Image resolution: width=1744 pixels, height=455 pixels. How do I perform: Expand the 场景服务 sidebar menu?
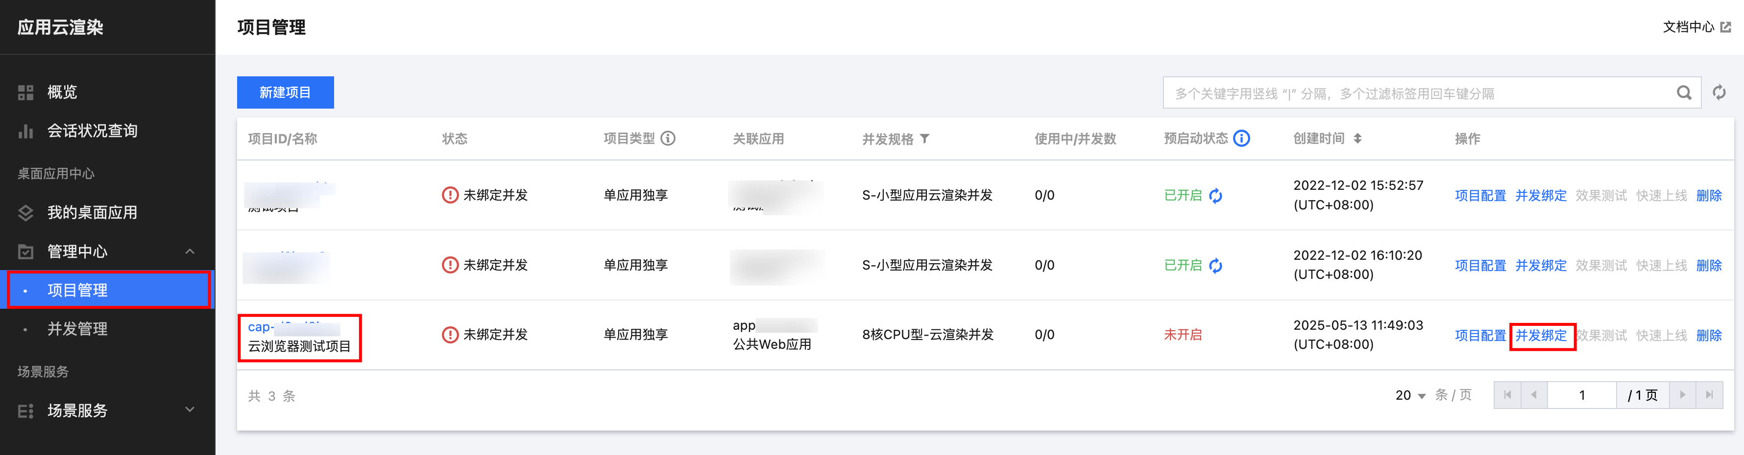pos(190,409)
